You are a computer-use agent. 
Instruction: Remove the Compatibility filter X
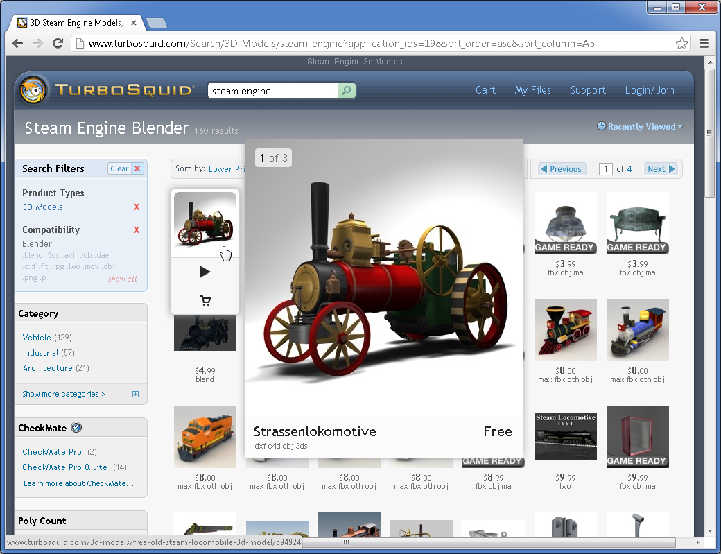[137, 230]
